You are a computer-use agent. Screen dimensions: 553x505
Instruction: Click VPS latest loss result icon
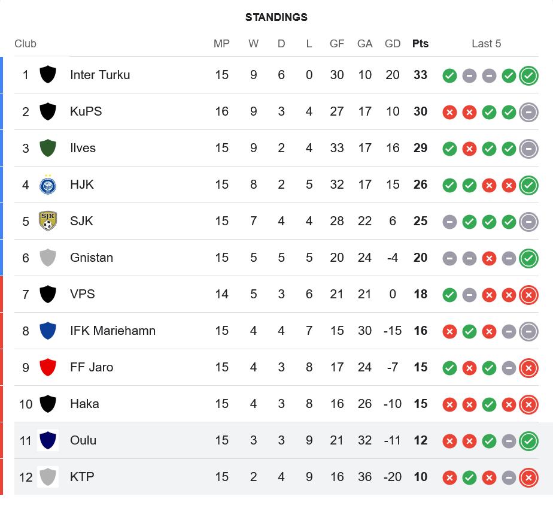click(x=528, y=295)
